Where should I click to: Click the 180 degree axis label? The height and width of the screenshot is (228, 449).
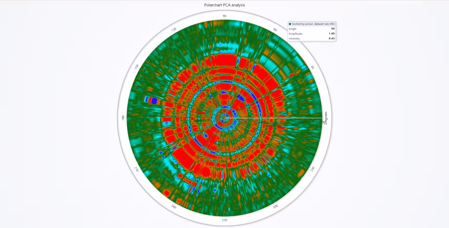123,118
